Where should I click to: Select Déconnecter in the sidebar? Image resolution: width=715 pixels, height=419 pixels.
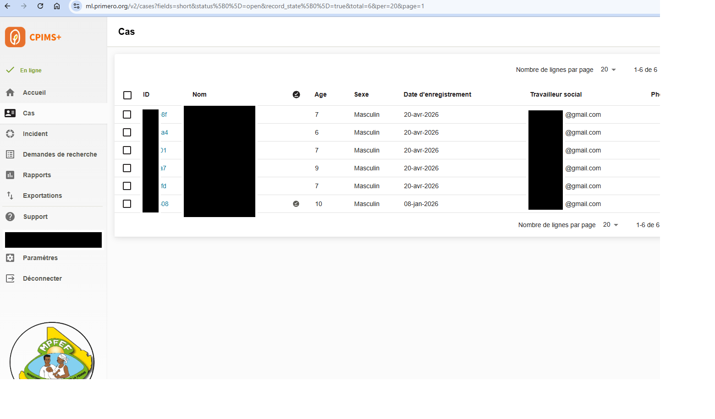[x=42, y=278]
